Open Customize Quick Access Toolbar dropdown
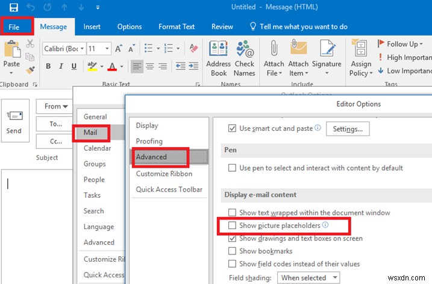 (98, 7)
